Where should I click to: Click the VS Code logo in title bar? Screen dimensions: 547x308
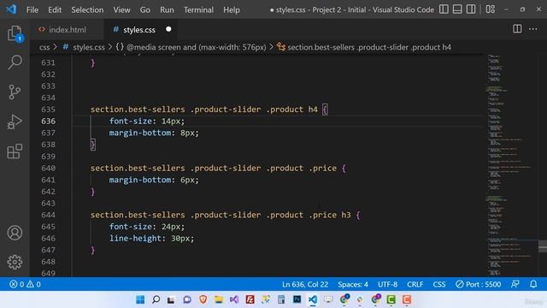coord(11,9)
